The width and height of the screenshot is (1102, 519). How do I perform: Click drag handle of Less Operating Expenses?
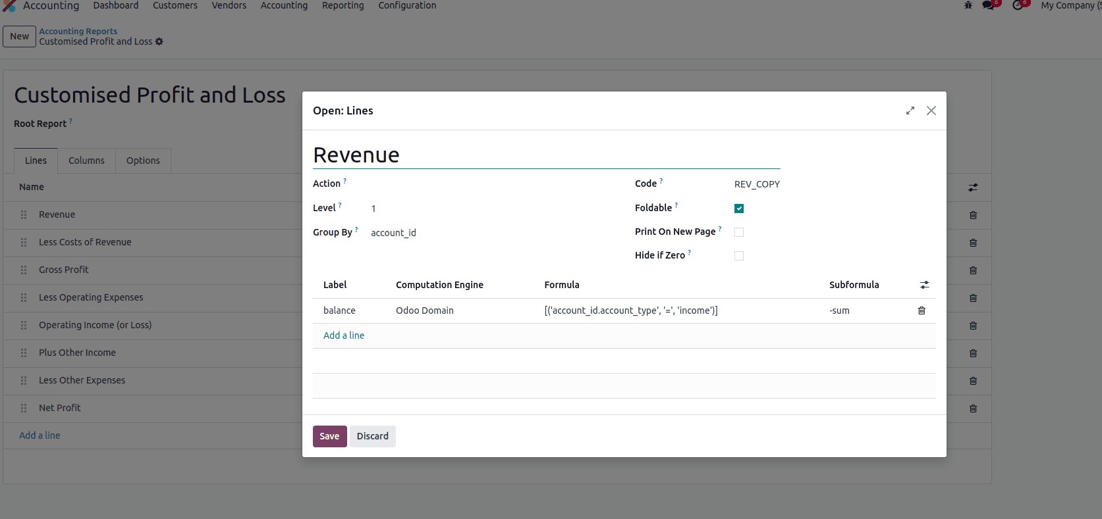pos(24,298)
